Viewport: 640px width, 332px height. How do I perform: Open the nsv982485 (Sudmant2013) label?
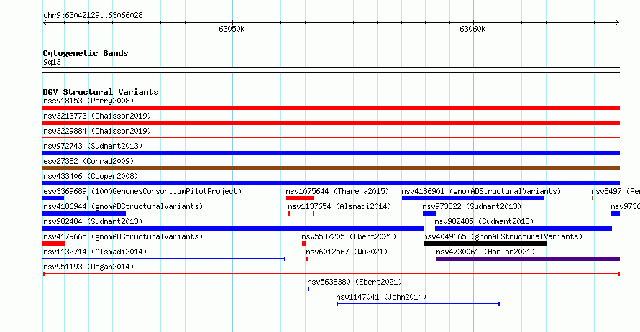click(484, 221)
